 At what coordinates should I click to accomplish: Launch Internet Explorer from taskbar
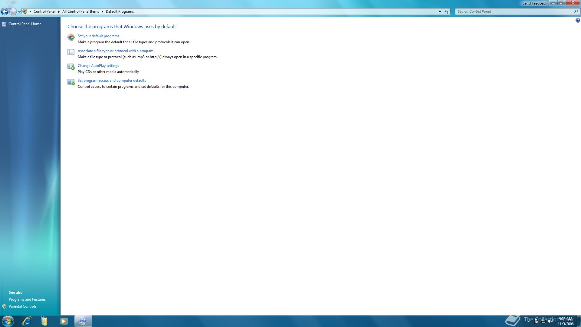tap(27, 321)
